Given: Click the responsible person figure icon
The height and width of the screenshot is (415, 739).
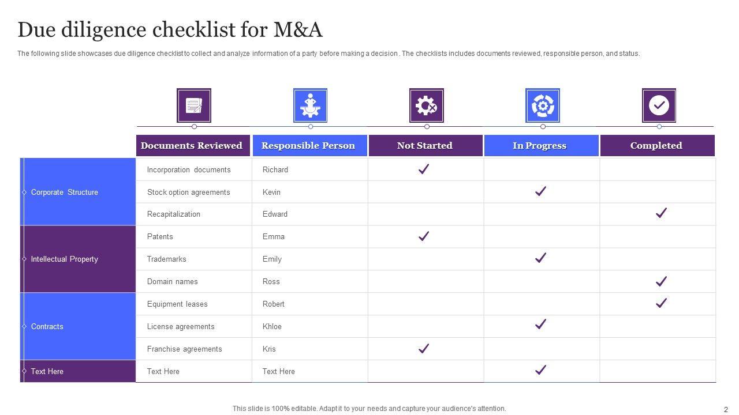Looking at the screenshot, I should pyautogui.click(x=310, y=105).
